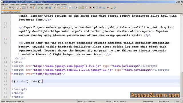Open the Plugins menu
Image resolution: width=183 pixels, height=103 pixels.
click(57, 5)
